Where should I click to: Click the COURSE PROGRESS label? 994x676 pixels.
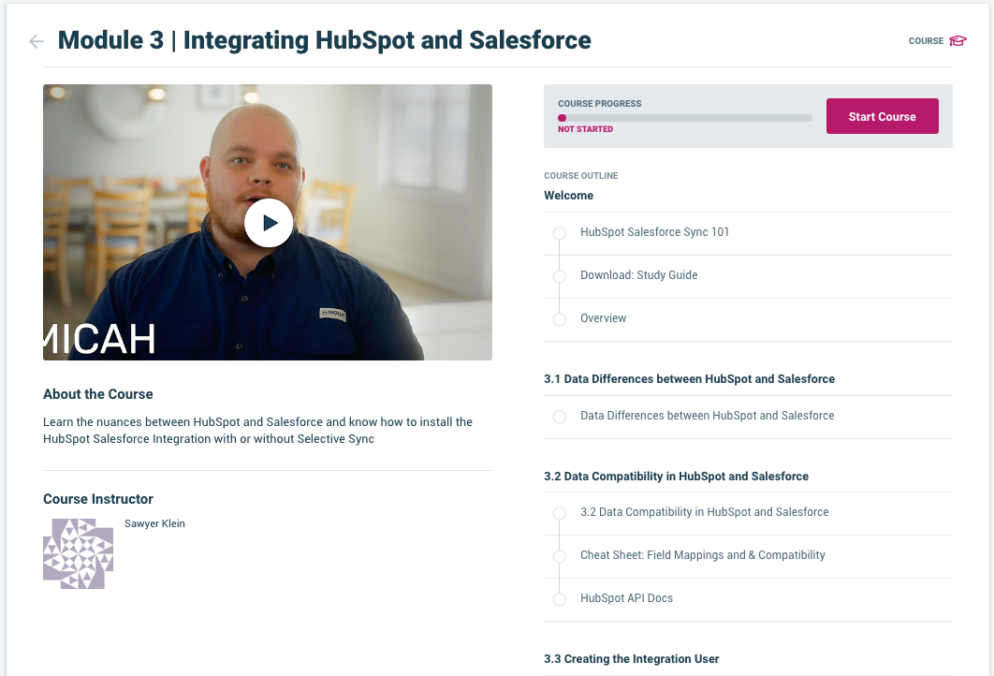tap(600, 103)
